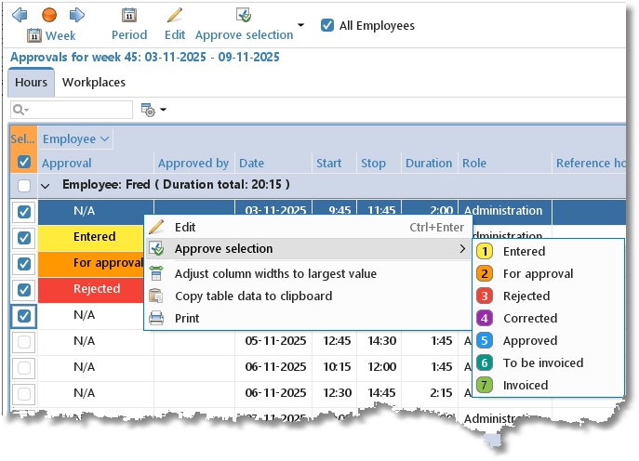This screenshot has height=461, width=639.
Task: Open the Week calendar icon
Action: 34,36
